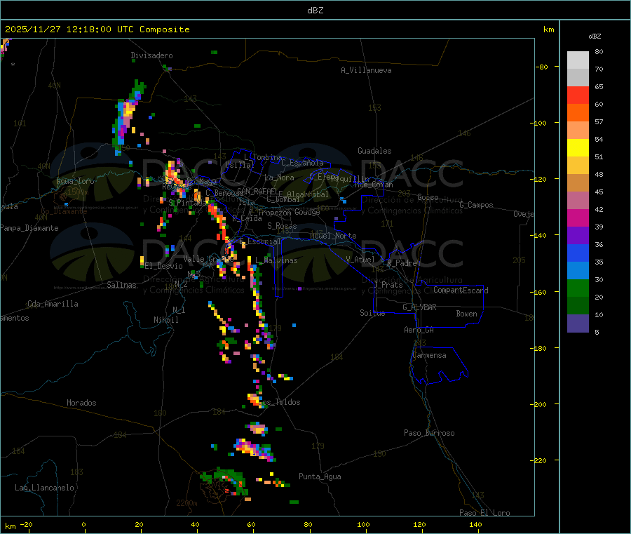Click the green 20-30 dBZ color swatch

tap(578, 288)
